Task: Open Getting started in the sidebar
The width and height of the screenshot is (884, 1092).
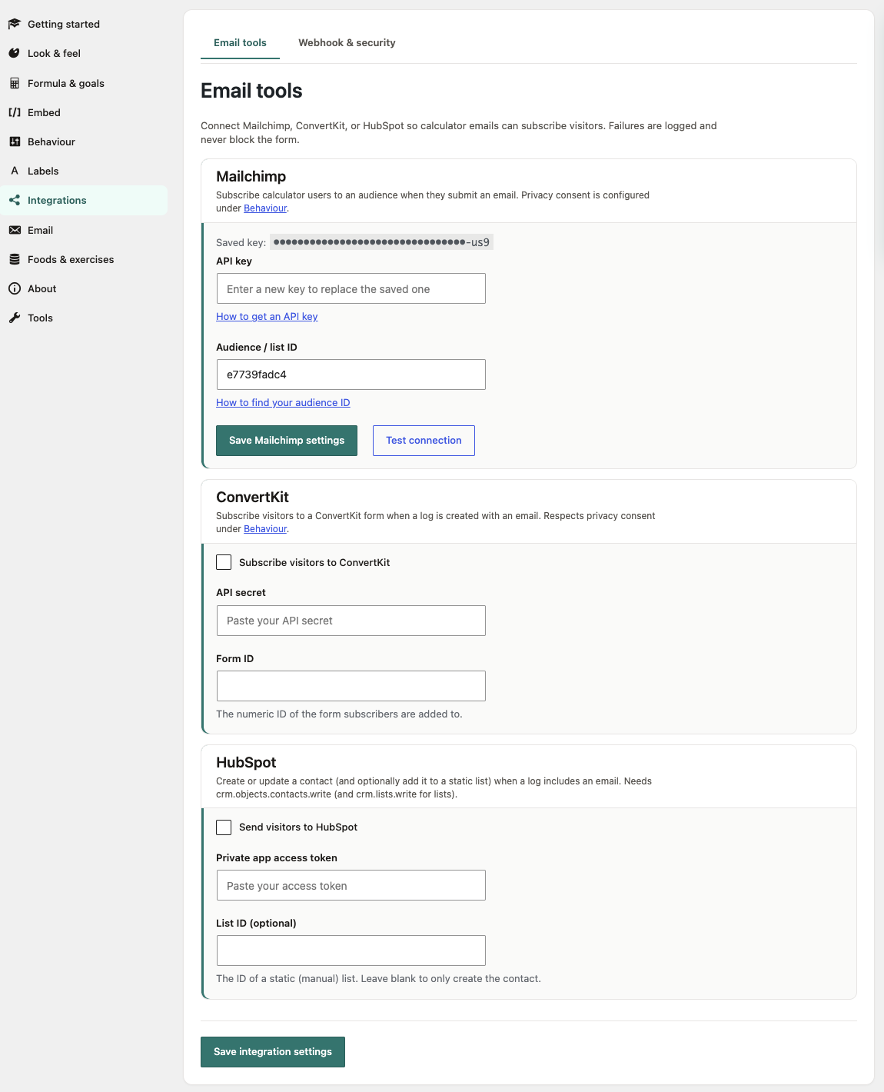Action: [84, 24]
